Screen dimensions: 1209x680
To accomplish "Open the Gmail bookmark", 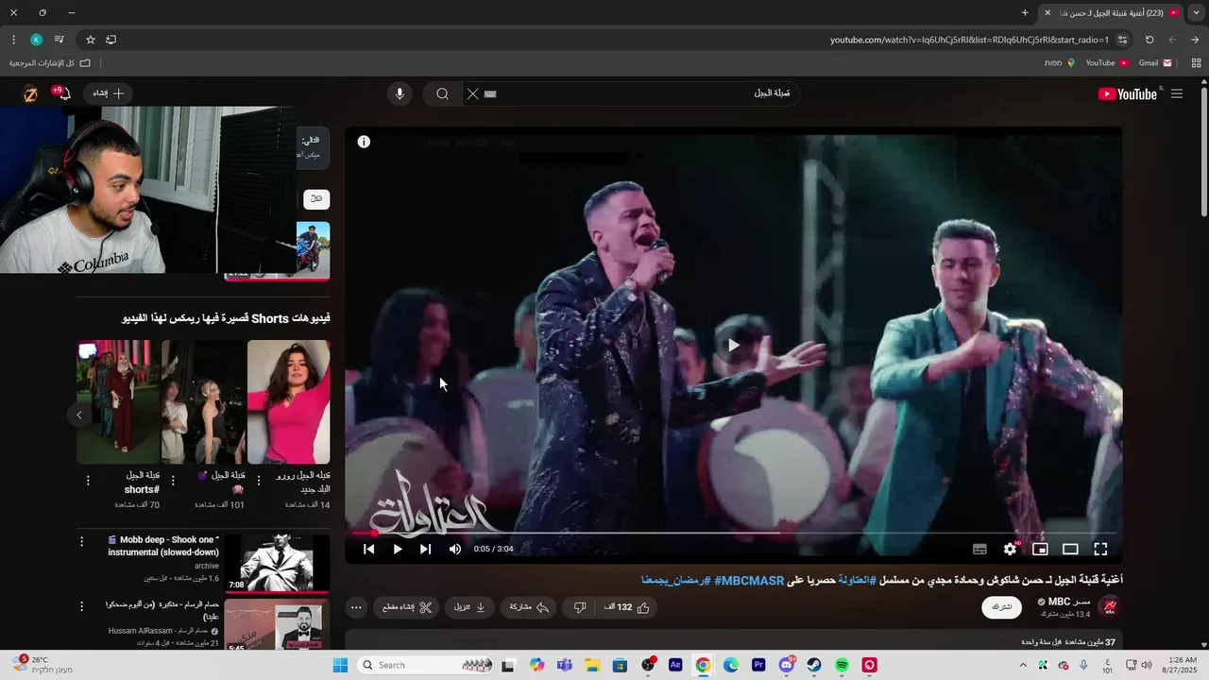I will point(1155,63).
